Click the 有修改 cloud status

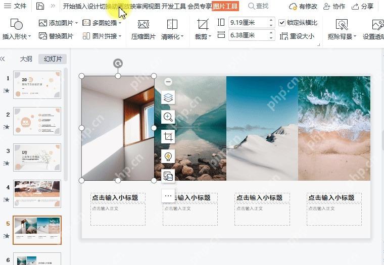coord(303,7)
